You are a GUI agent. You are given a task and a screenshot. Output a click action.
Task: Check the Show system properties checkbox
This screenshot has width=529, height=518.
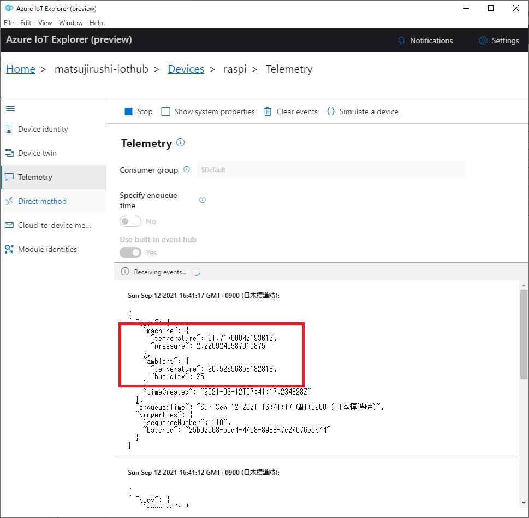[165, 111]
